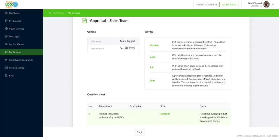Click the Full name label
Viewport: 279px width, 137px height.
click(x=96, y=41)
